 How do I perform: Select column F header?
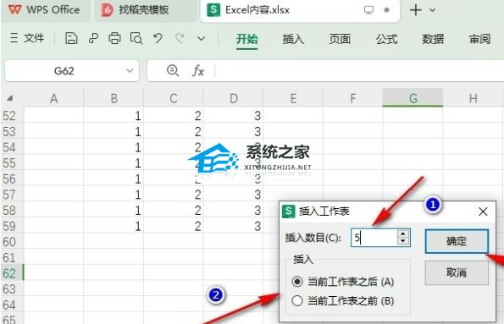[353, 98]
